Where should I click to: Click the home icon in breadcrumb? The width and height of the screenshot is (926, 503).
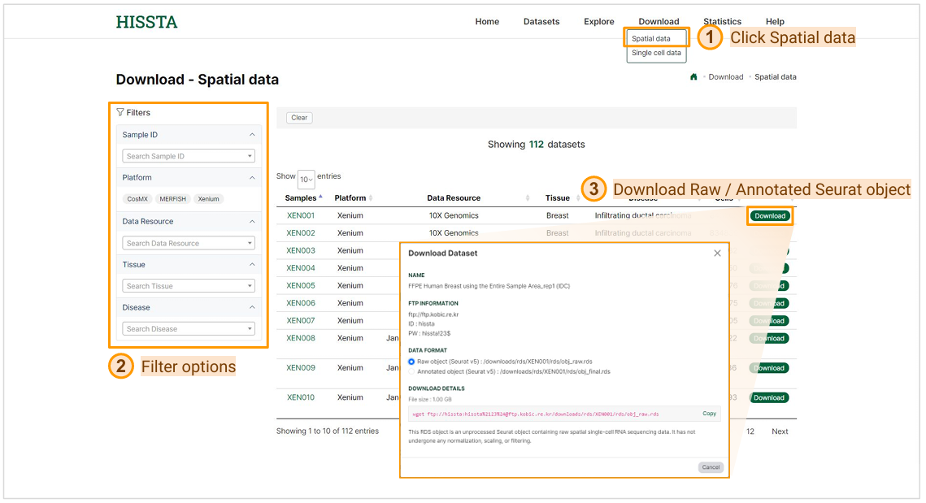[x=693, y=77]
